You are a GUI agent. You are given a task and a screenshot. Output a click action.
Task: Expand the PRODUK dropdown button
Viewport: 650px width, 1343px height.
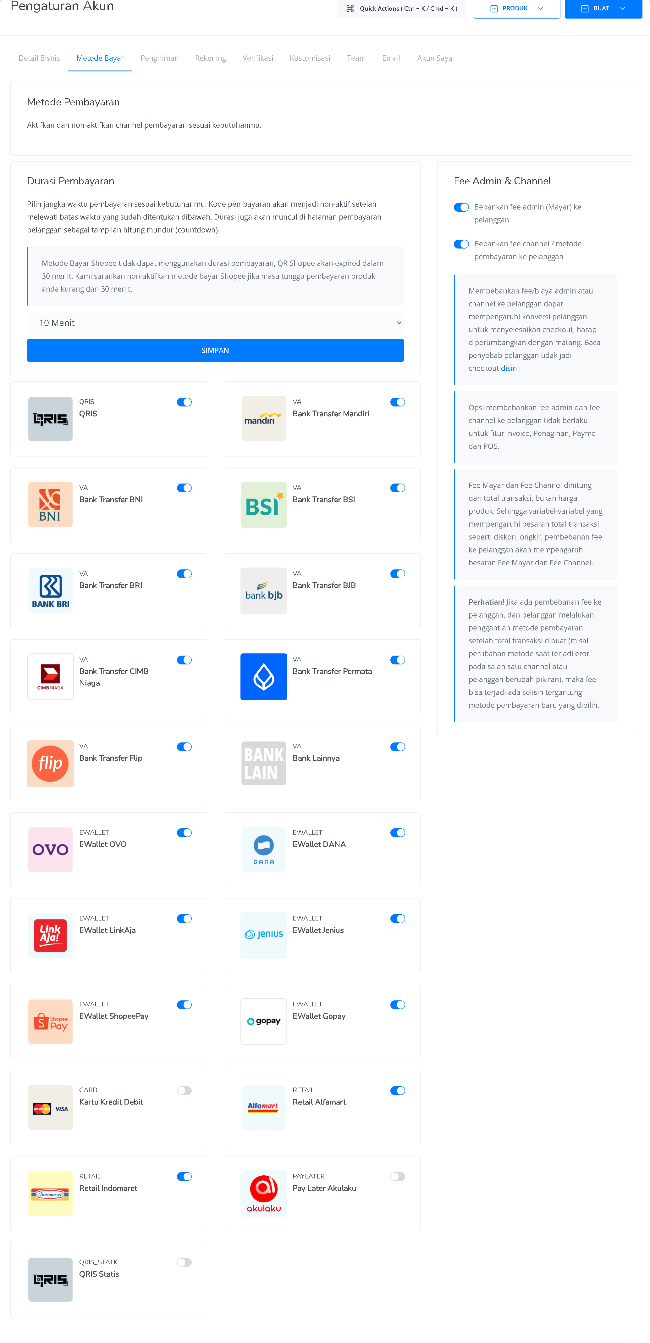[517, 8]
